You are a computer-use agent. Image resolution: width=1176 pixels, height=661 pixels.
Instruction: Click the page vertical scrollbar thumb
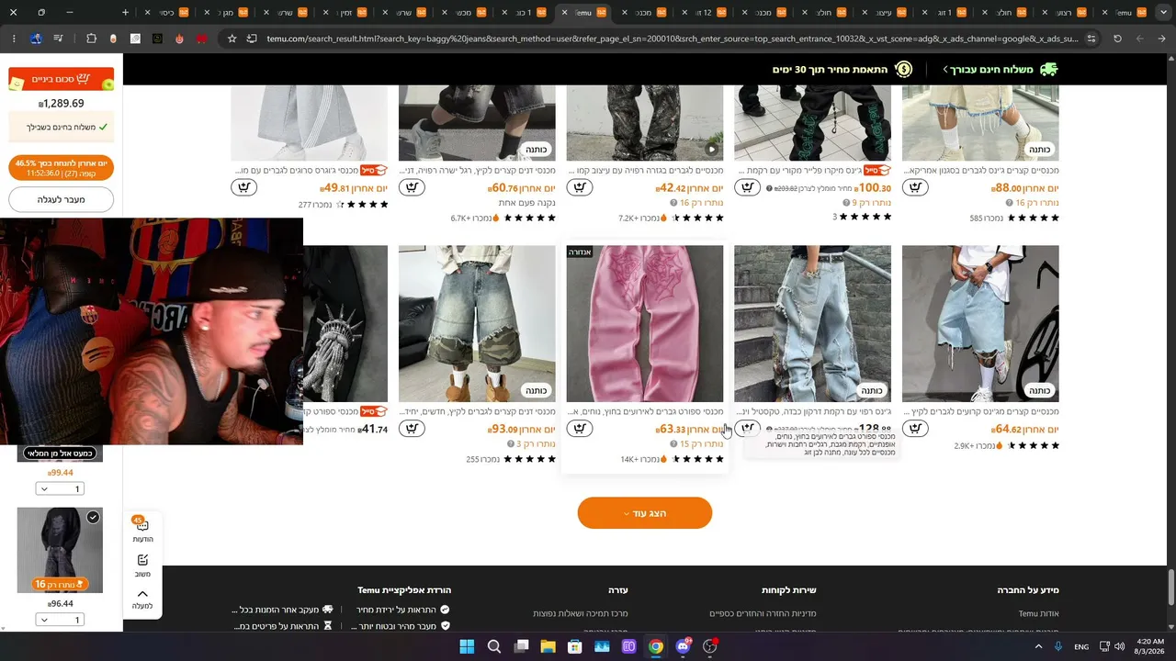(1171, 588)
